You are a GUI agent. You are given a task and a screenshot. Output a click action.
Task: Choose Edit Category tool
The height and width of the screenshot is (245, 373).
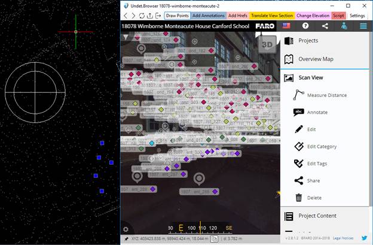(x=316, y=146)
